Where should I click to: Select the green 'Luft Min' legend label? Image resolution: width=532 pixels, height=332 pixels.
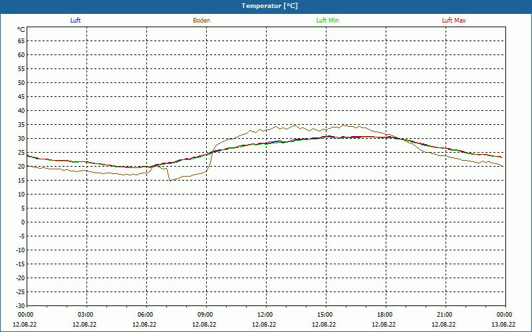click(327, 21)
